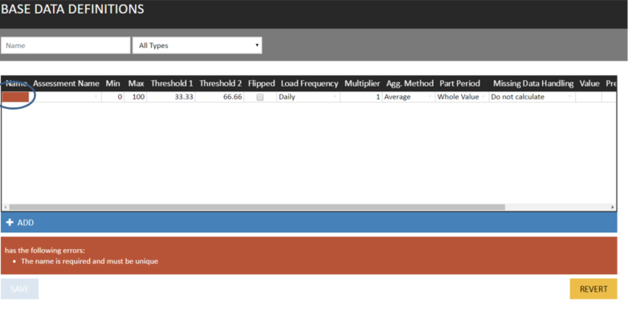Open the Part Period Whole Value dropdown
628x327 pixels.
click(461, 97)
